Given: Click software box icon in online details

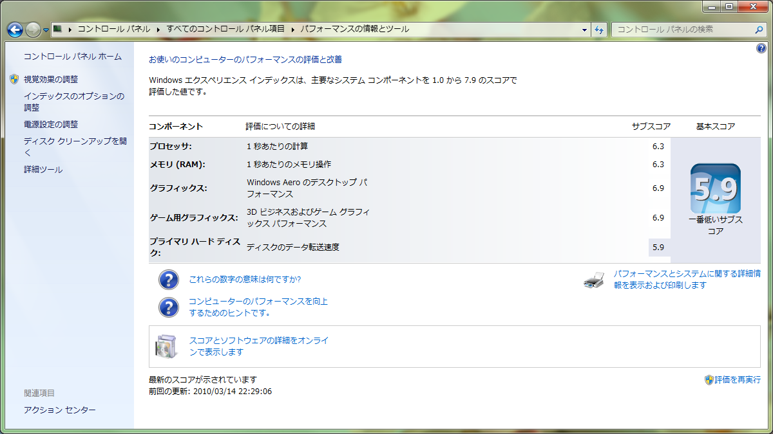Looking at the screenshot, I should [x=165, y=347].
